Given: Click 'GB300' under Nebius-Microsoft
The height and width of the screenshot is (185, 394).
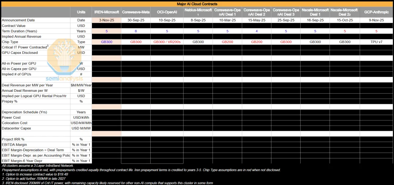Looking at the screenshot, I should tap(198, 42).
